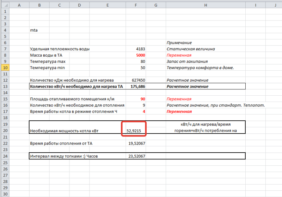Select column H header
Viewport: 282px width, 197px height.
tap(205, 5)
